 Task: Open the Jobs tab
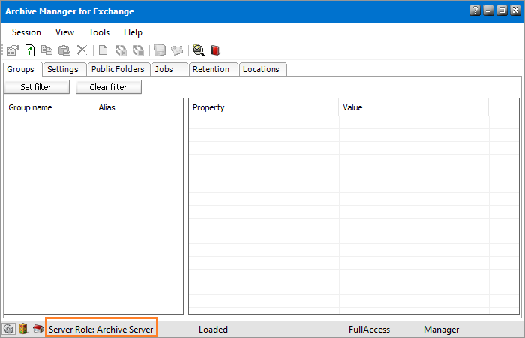point(169,69)
